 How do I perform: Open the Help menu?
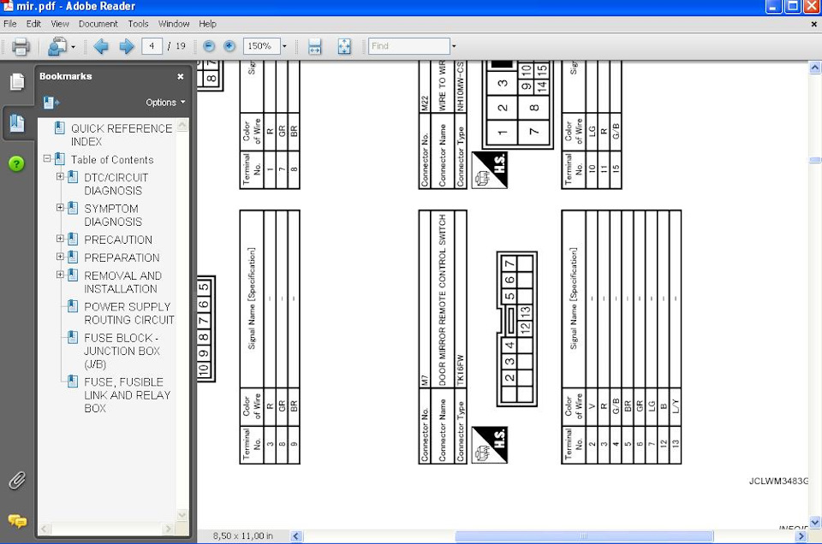207,24
